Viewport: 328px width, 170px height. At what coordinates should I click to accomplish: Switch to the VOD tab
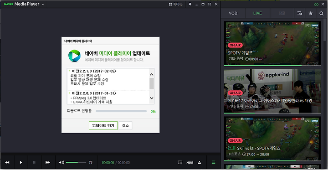[233, 13]
